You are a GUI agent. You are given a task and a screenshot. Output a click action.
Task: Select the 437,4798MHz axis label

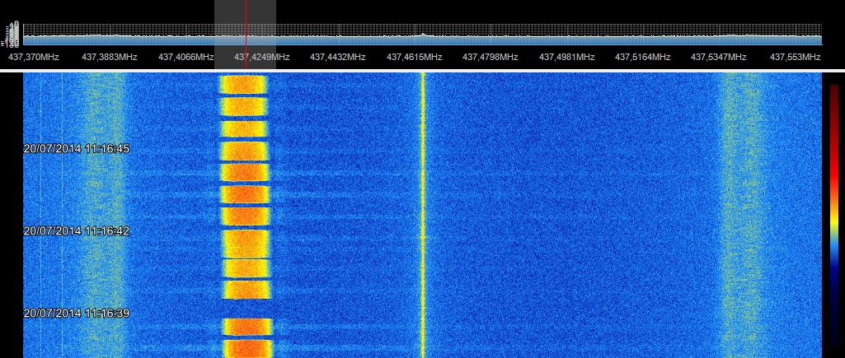coord(491,58)
